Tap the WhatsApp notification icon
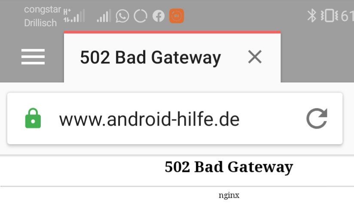Image resolution: width=354 pixels, height=214 pixels. point(122,16)
